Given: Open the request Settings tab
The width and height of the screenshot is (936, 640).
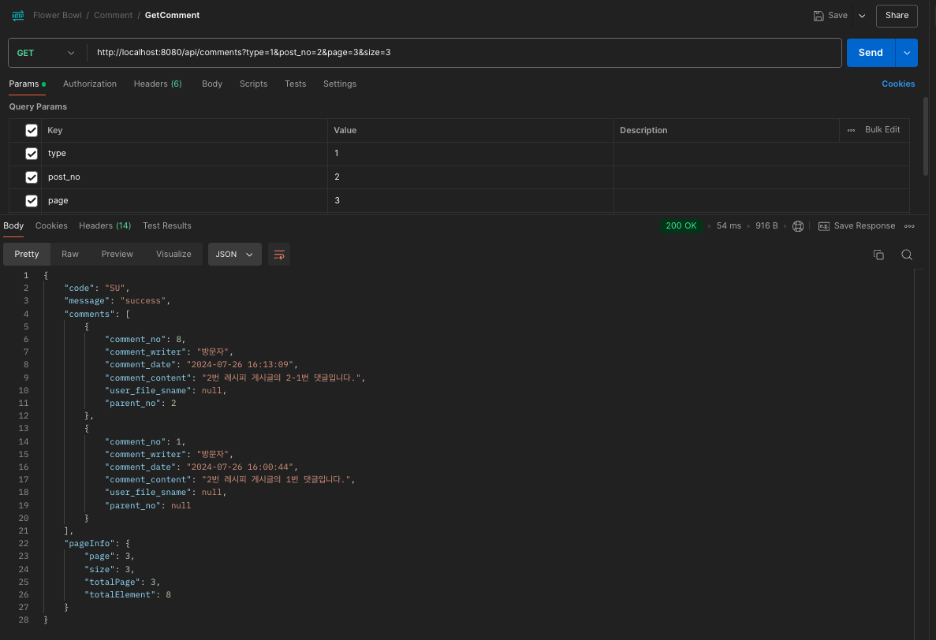Looking at the screenshot, I should point(340,84).
